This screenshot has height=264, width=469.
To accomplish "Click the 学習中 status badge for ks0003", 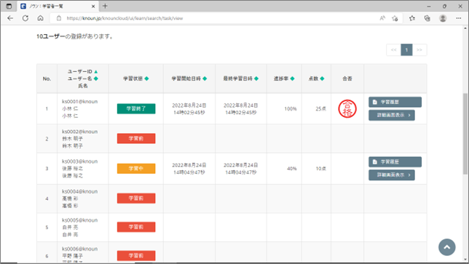I will point(136,169).
